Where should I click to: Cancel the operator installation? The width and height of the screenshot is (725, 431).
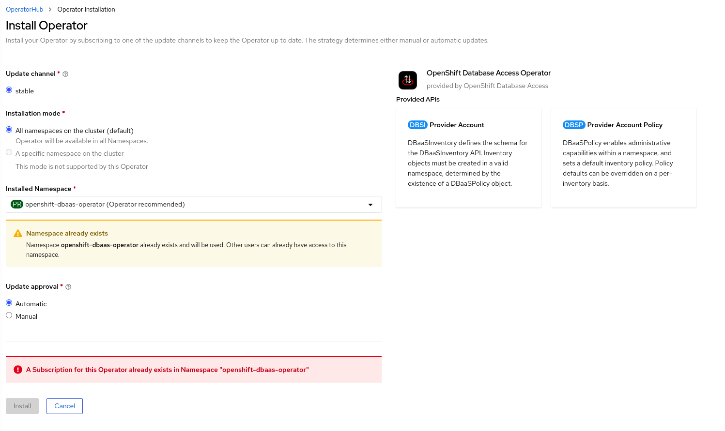tap(64, 406)
